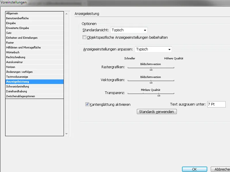Image resolution: width=230 pixels, height=172 pixels.
Task: Move the Vektorgrafiken slider marker
Action: point(151,82)
